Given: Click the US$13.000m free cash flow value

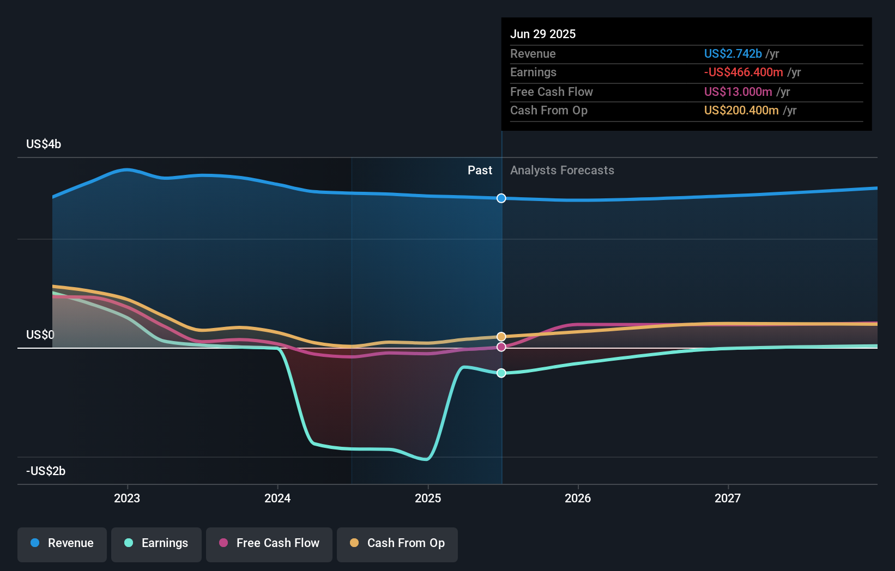Looking at the screenshot, I should 738,92.
